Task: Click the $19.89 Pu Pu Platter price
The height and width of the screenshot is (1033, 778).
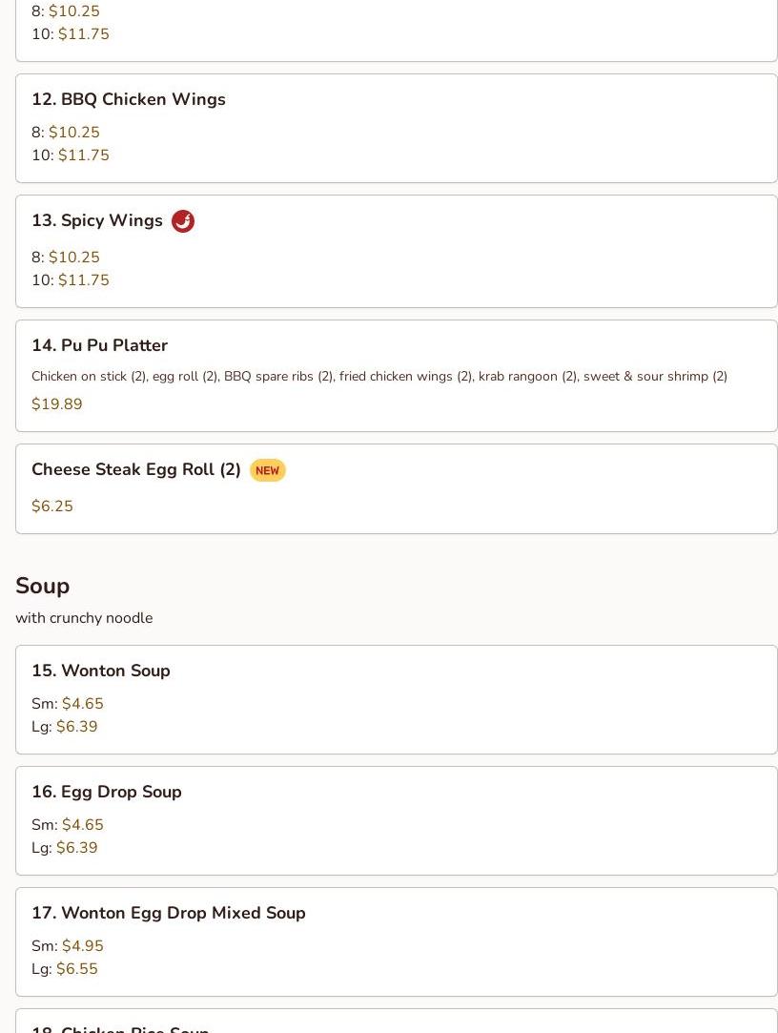Action: [57, 404]
